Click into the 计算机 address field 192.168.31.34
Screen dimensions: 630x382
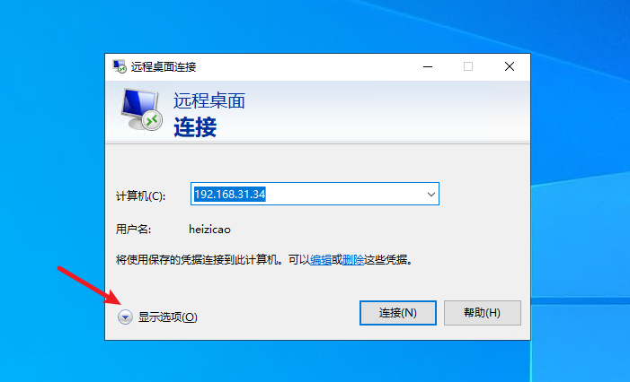pos(315,194)
